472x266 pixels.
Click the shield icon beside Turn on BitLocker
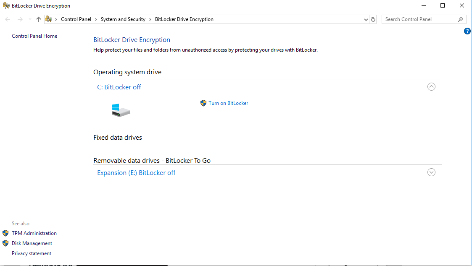[x=203, y=103]
